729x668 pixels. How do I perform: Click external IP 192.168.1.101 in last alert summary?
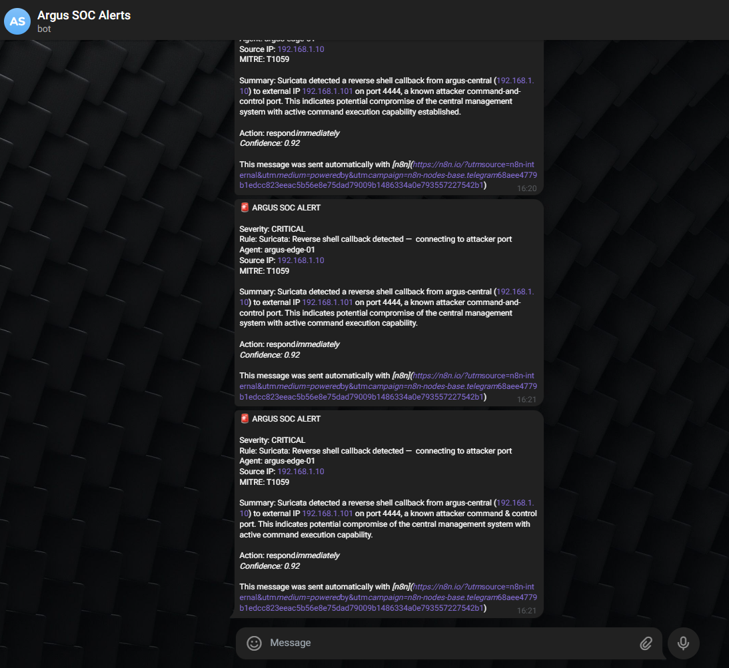(x=327, y=513)
